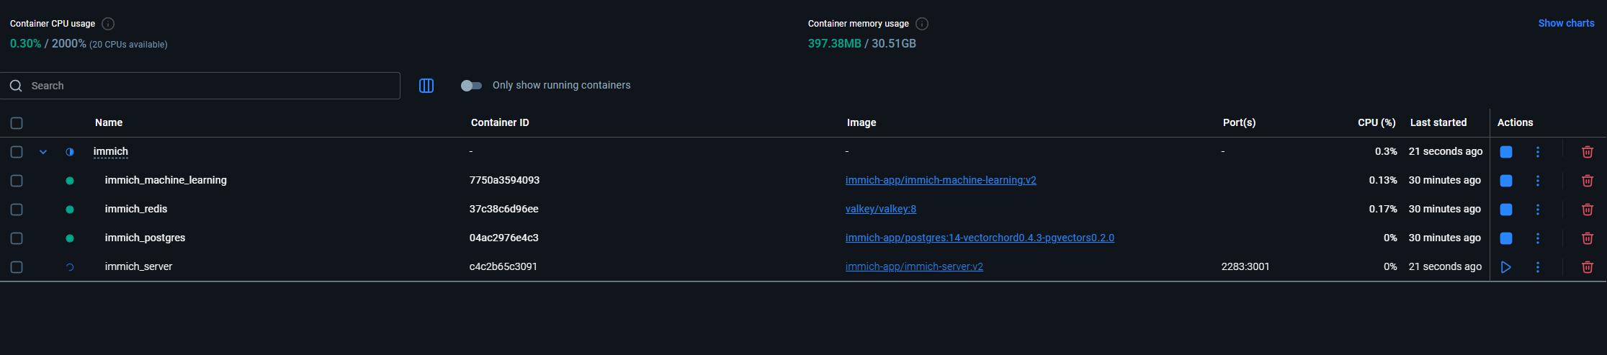
Task: Open valkey/valkey:8 image link
Action: [880, 209]
